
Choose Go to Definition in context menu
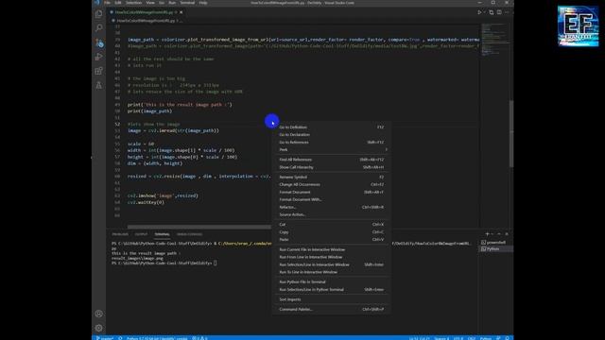pos(332,127)
